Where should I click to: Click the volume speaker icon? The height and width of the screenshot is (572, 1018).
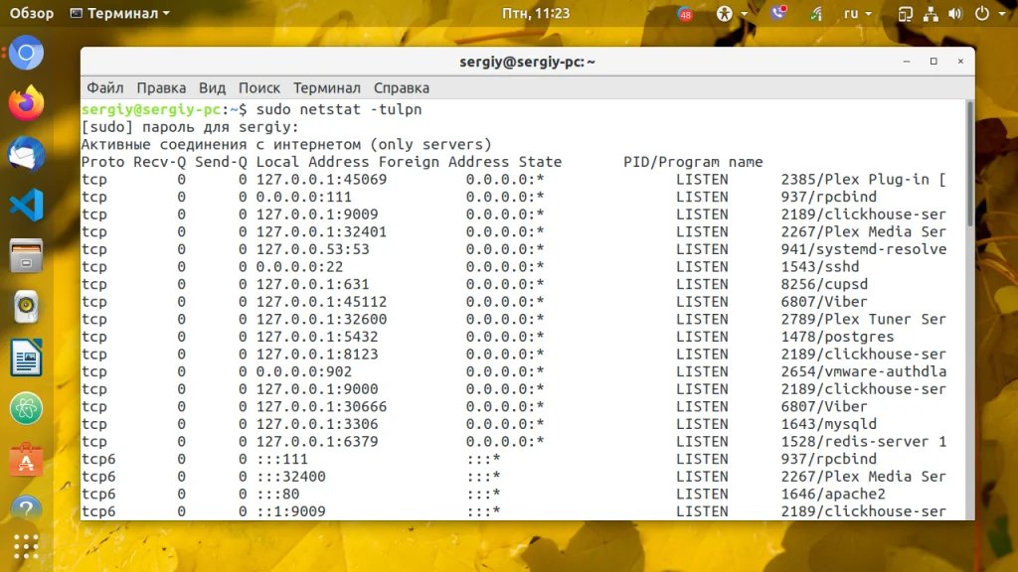coord(955,14)
